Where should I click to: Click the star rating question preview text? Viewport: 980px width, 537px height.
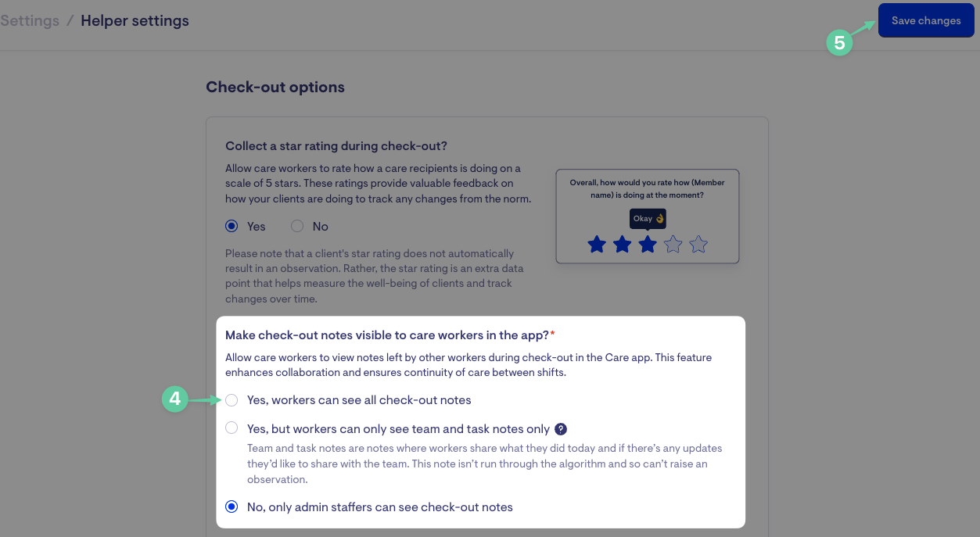point(647,188)
